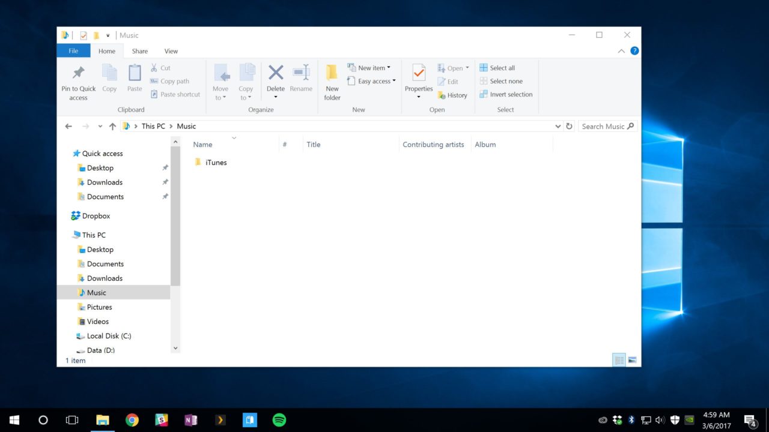Screen dimensions: 769x432
Task: Click This PC in address breadcrumb
Action: click(153, 126)
